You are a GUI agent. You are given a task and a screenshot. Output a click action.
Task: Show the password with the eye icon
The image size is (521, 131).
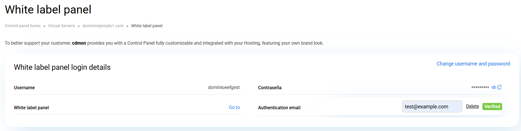tap(494, 88)
